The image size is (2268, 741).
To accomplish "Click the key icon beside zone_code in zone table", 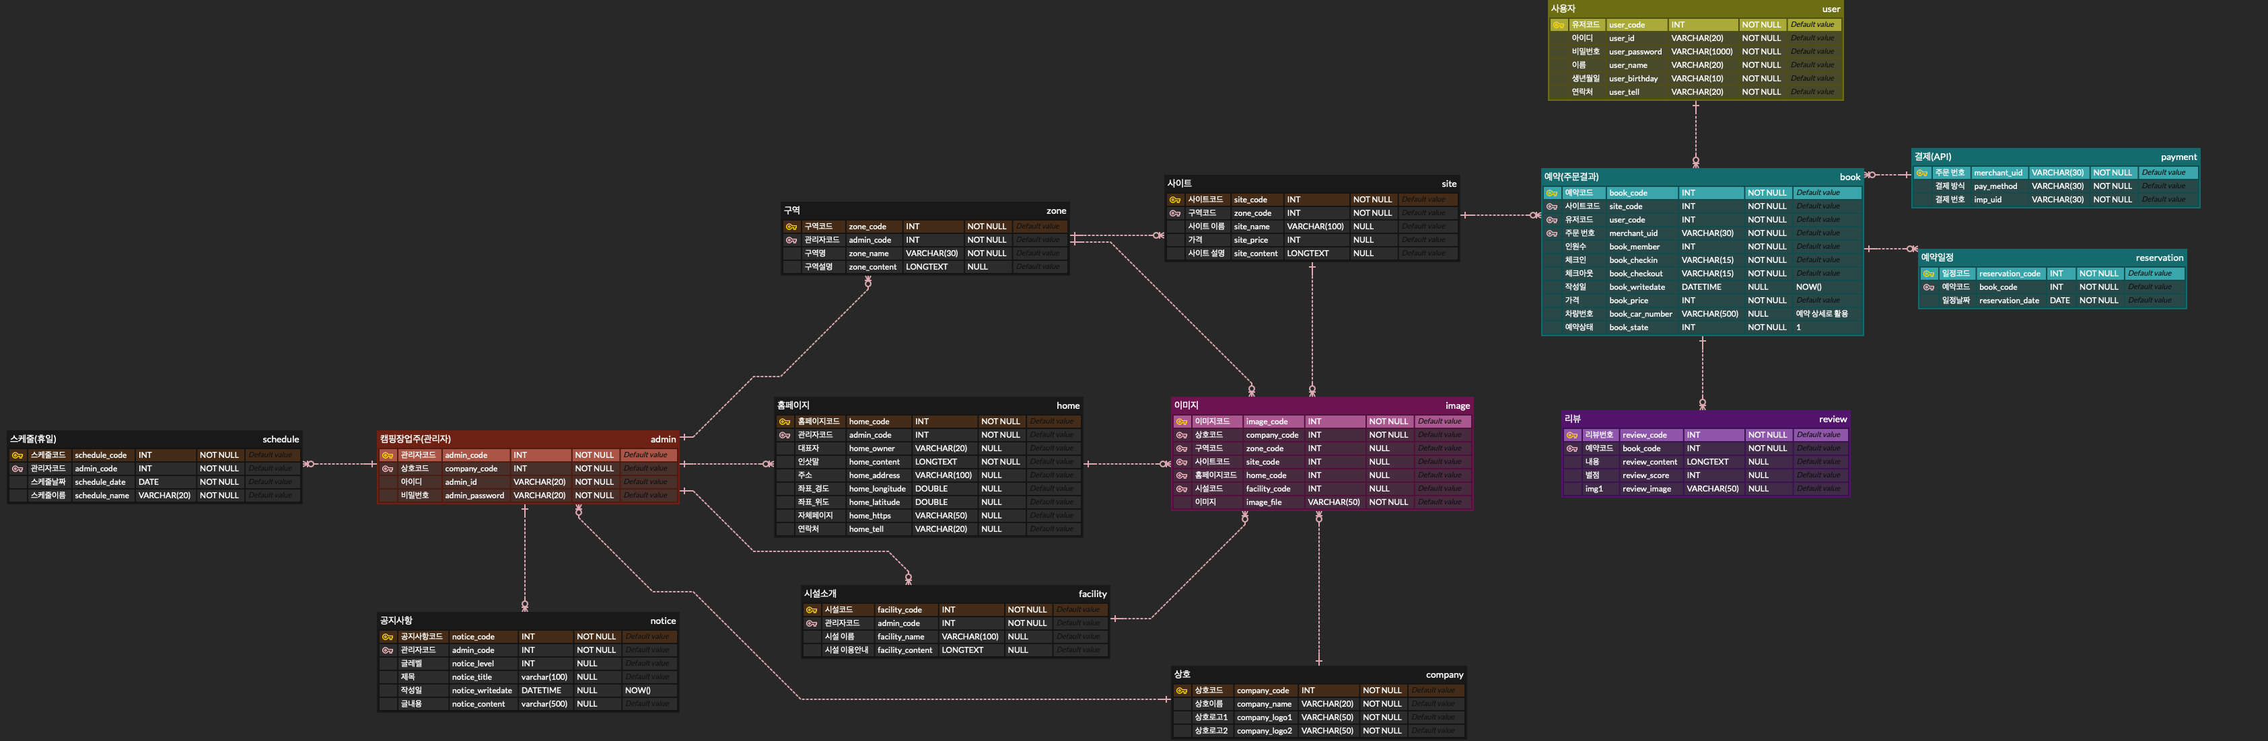I will click(x=791, y=226).
